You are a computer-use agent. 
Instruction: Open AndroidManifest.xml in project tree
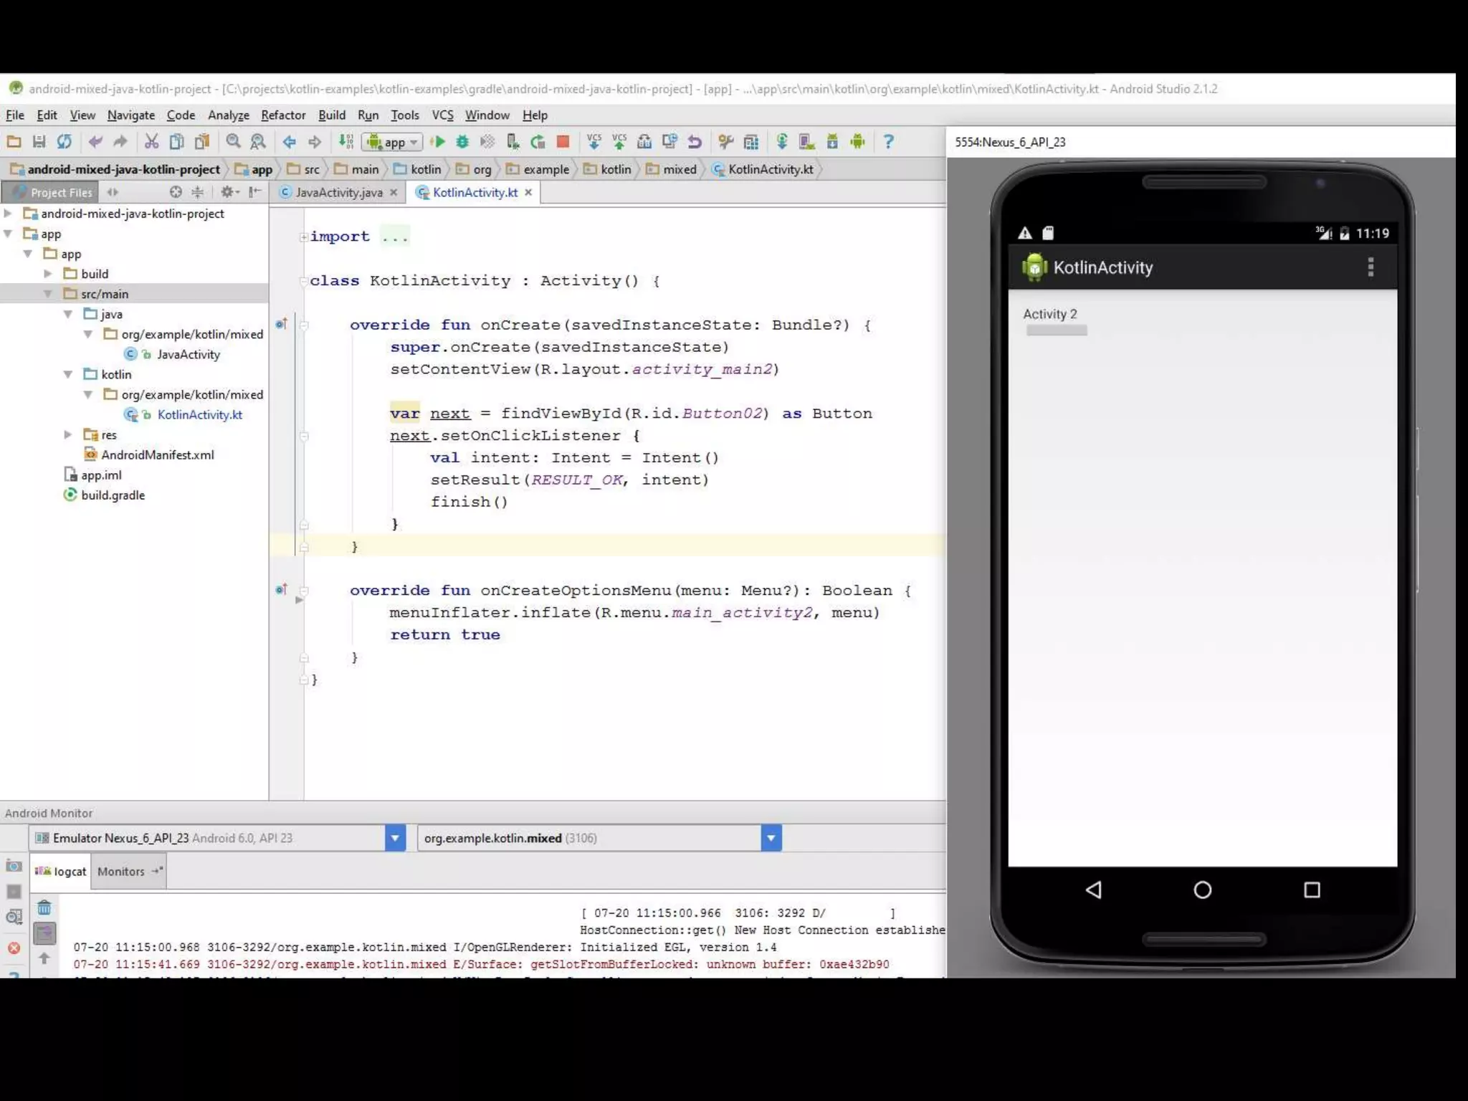(x=157, y=454)
